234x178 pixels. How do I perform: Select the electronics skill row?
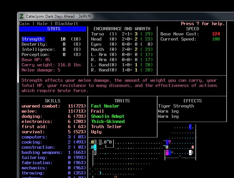54,121
